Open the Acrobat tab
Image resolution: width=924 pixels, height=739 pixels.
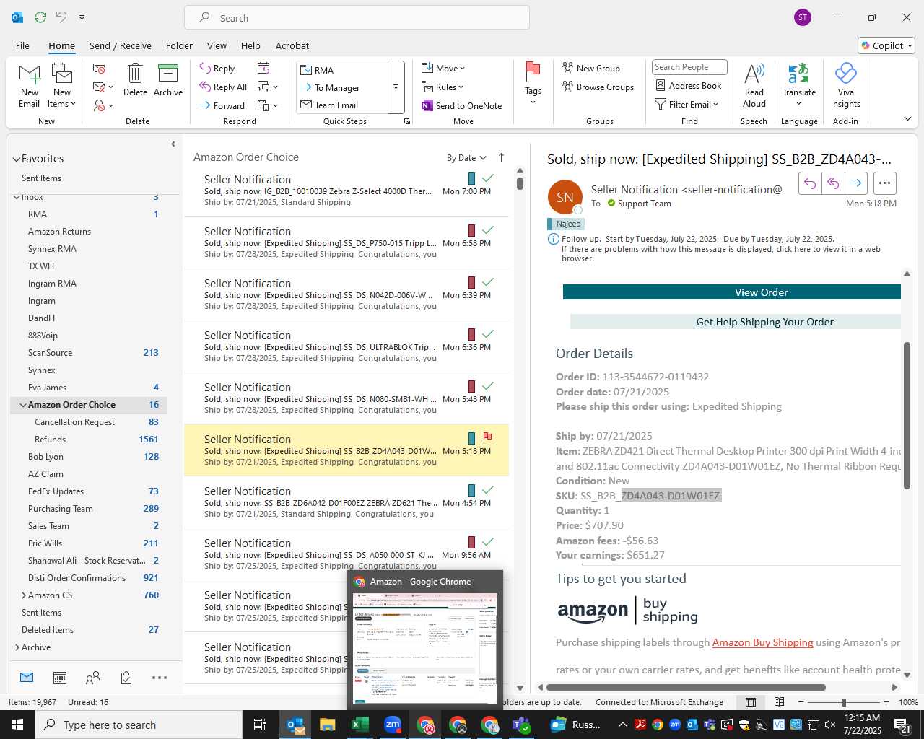[x=292, y=45]
